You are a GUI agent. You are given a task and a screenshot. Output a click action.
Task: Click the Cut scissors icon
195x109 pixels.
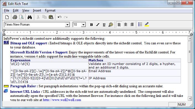pyautogui.click(x=38, y=17)
